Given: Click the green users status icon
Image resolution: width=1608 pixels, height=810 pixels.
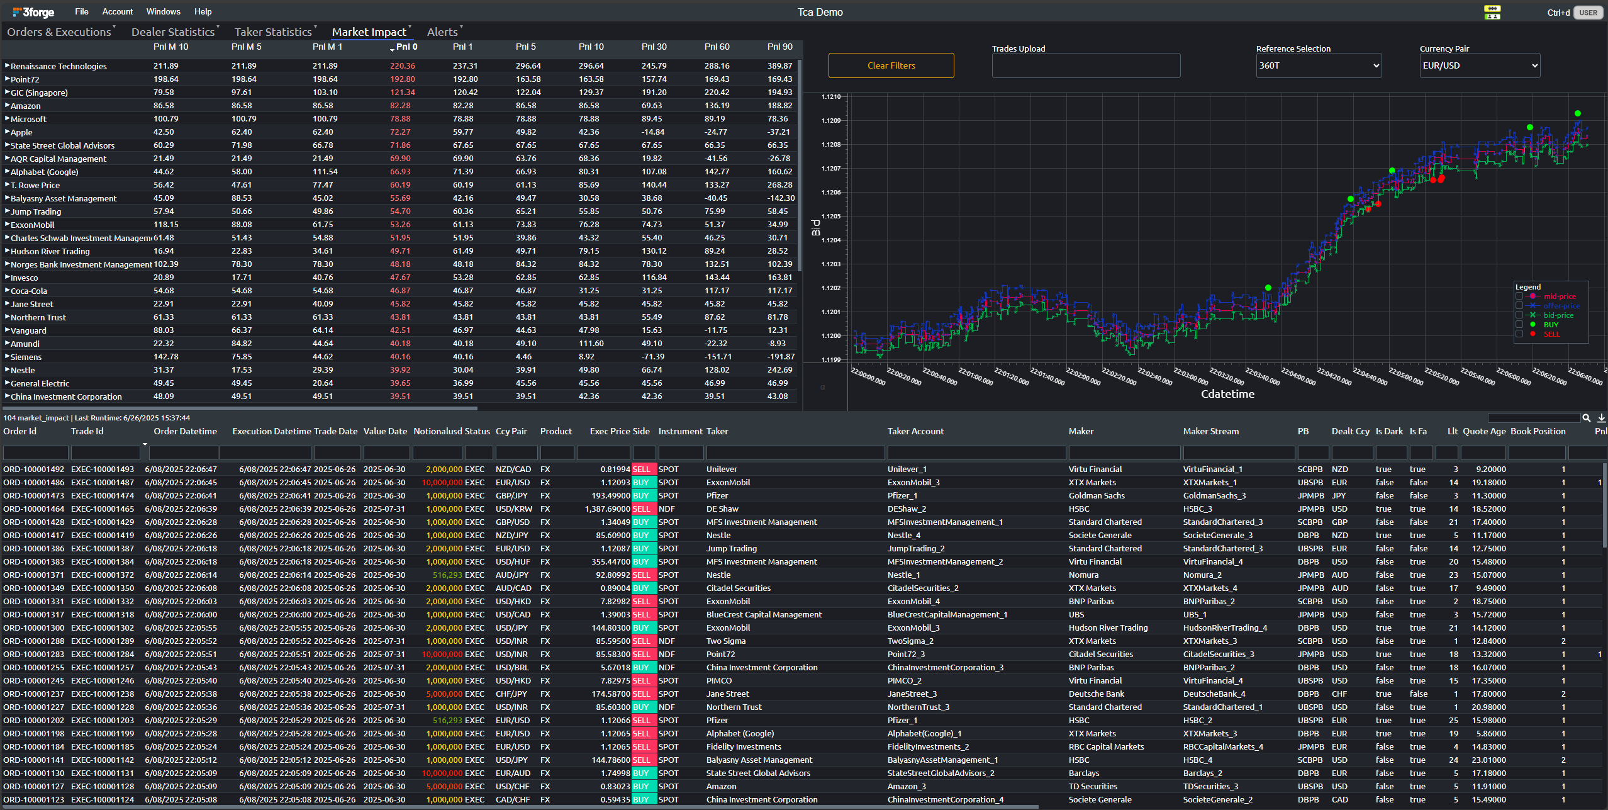Looking at the screenshot, I should point(1492,16).
